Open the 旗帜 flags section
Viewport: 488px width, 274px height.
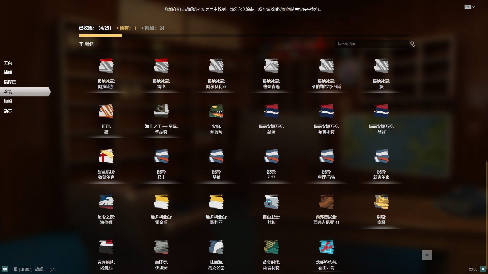[8, 101]
